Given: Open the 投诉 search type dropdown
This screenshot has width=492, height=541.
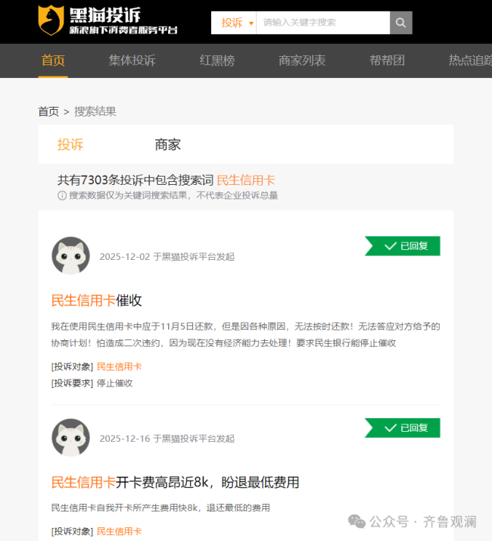Looking at the screenshot, I should tap(234, 23).
